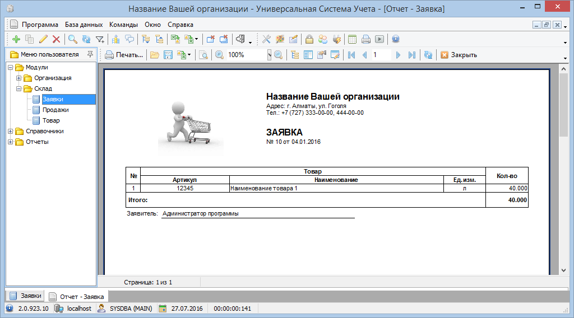Switch to the Заявки tab at bottom
574x318 pixels.
point(26,296)
